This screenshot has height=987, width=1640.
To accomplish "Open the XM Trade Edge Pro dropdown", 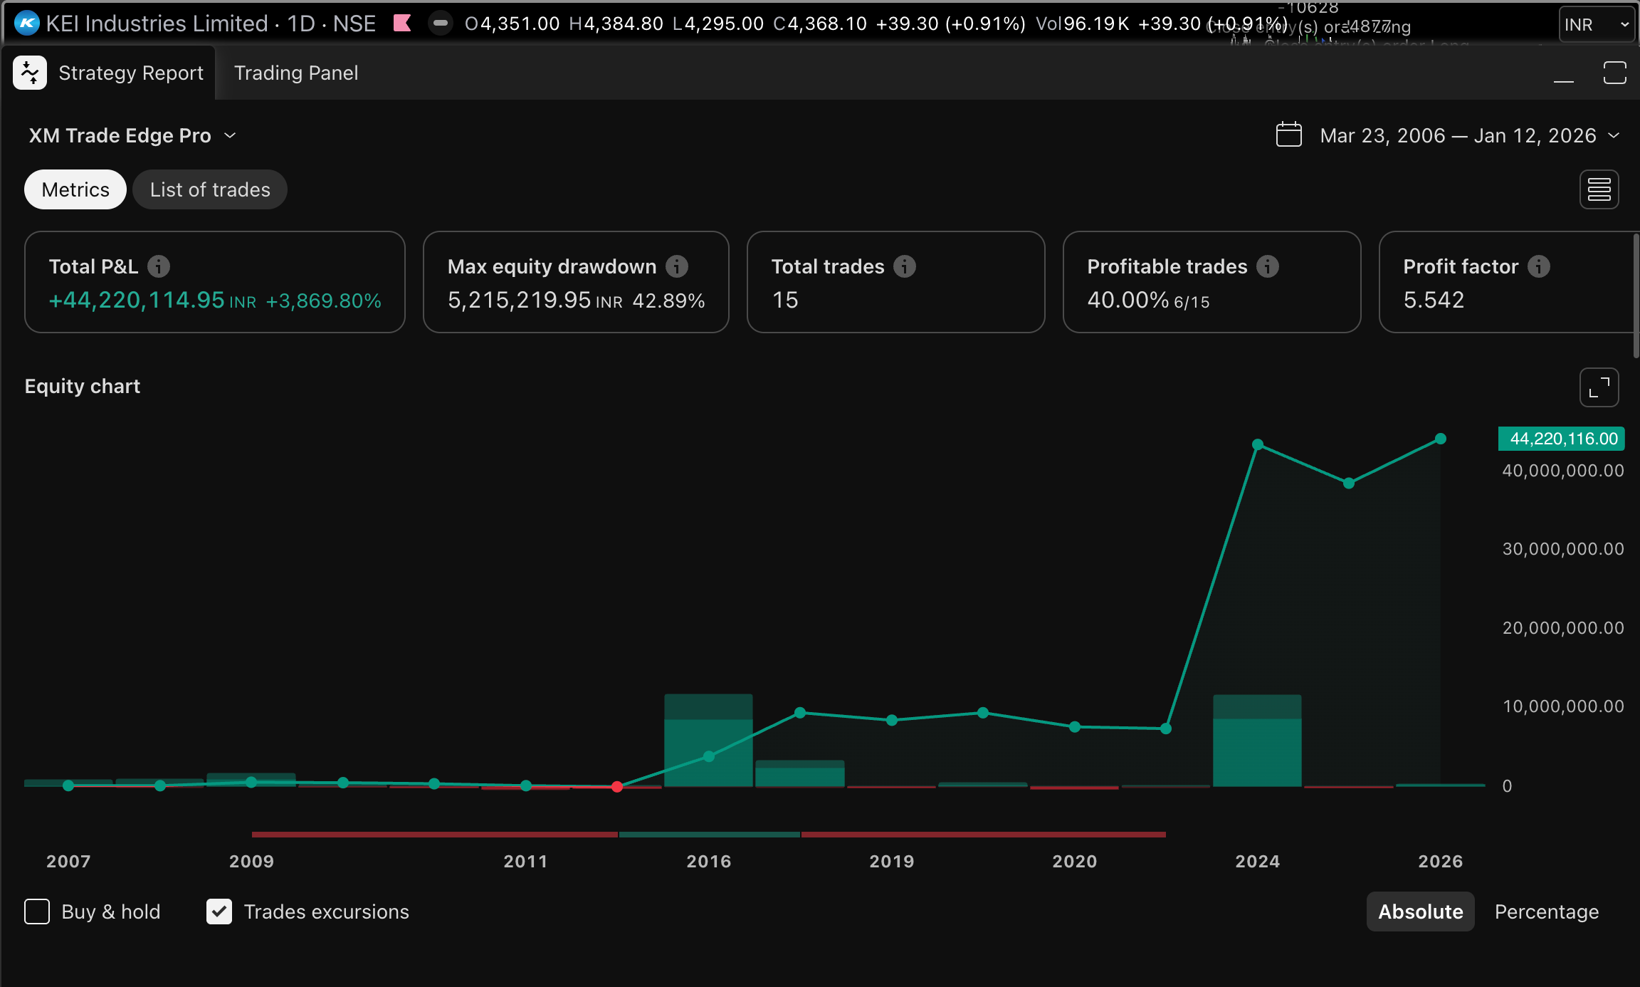I will [132, 135].
